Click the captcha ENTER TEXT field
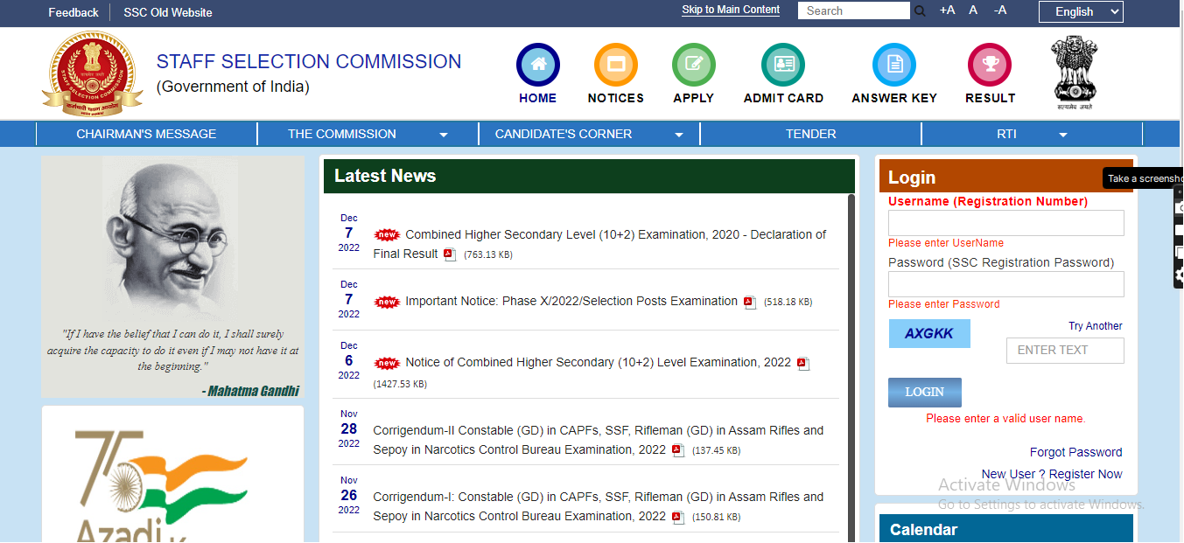 [1065, 350]
